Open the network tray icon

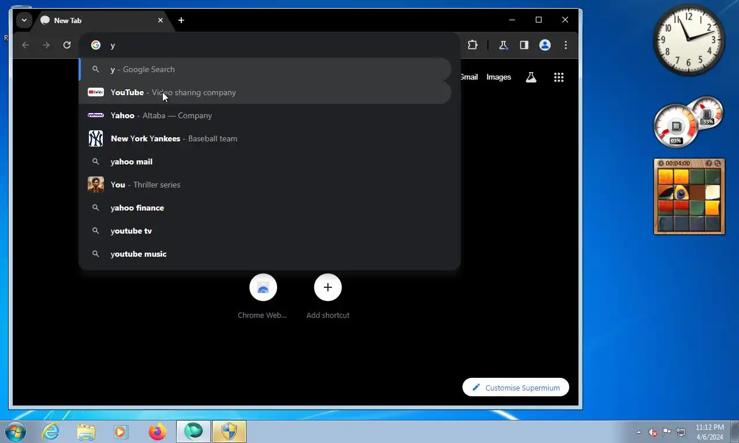pyautogui.click(x=681, y=432)
